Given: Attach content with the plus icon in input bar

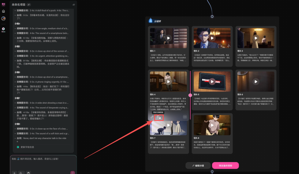Looking at the screenshot, I should (x=14, y=173).
